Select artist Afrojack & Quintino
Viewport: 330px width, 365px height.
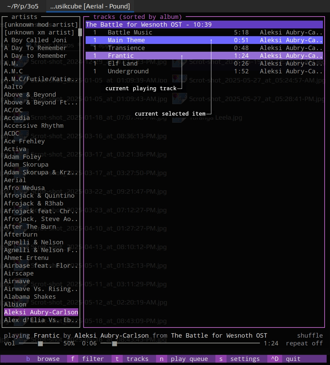(x=39, y=196)
